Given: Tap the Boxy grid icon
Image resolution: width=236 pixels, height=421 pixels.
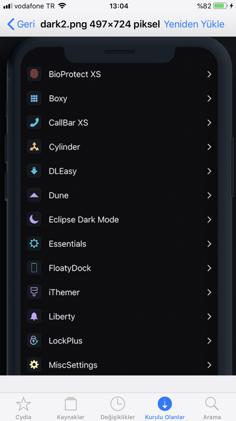Looking at the screenshot, I should [x=34, y=98].
